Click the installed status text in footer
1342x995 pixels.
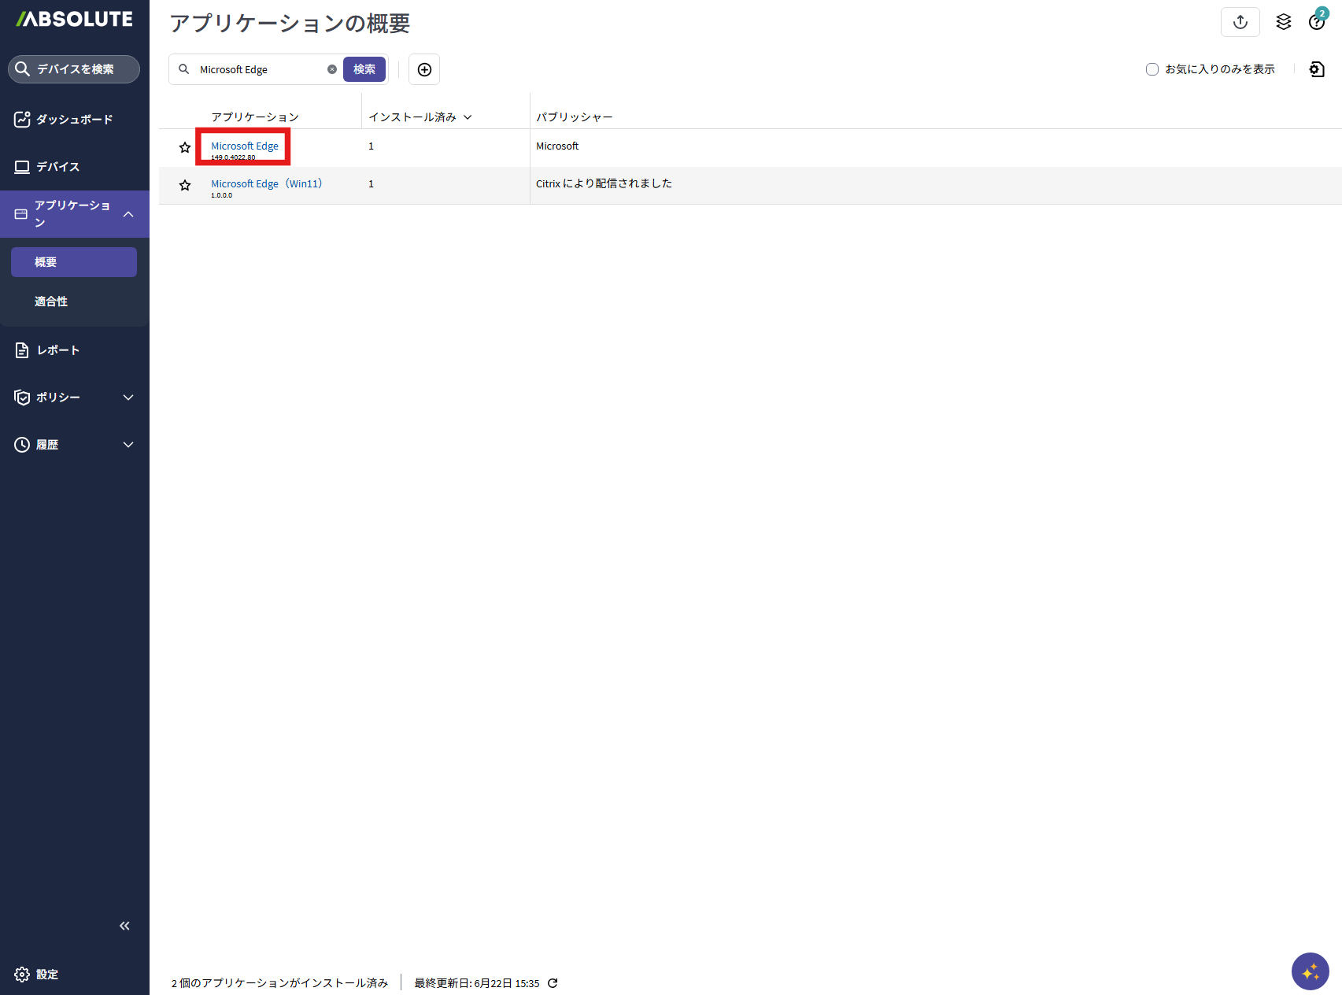[x=280, y=983]
